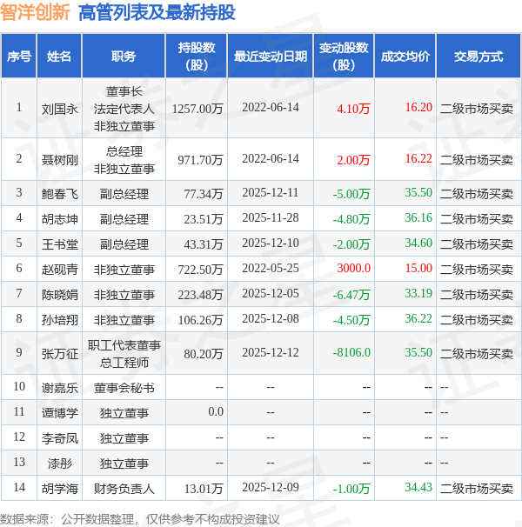The height and width of the screenshot is (527, 522).
Task: Click the 高管列表及最新持股 heading
Action: [157, 12]
